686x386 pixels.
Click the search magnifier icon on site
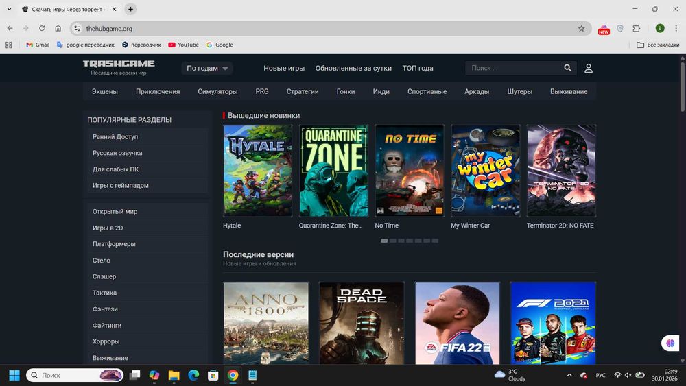coord(567,68)
